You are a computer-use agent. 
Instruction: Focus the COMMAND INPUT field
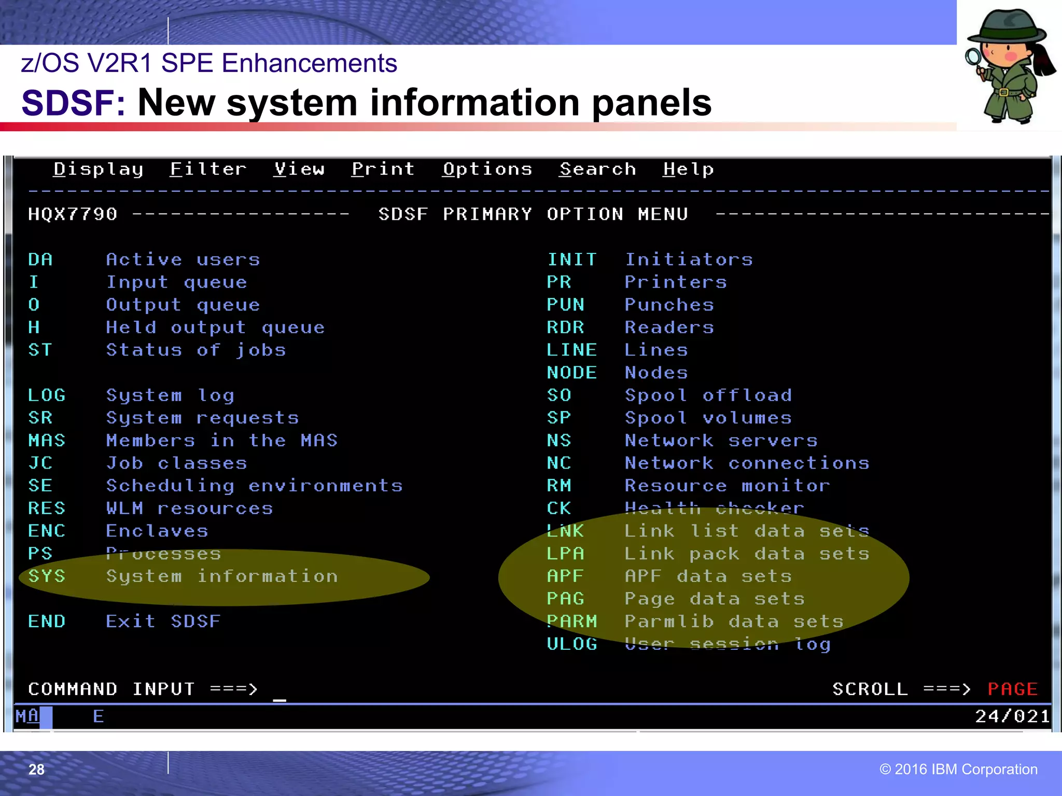(x=544, y=689)
